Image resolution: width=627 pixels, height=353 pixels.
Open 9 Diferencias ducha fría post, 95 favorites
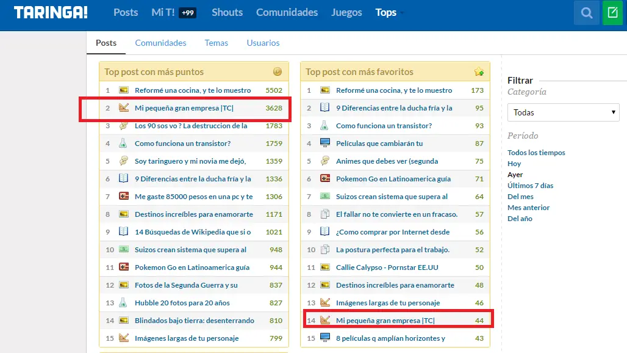click(x=394, y=107)
